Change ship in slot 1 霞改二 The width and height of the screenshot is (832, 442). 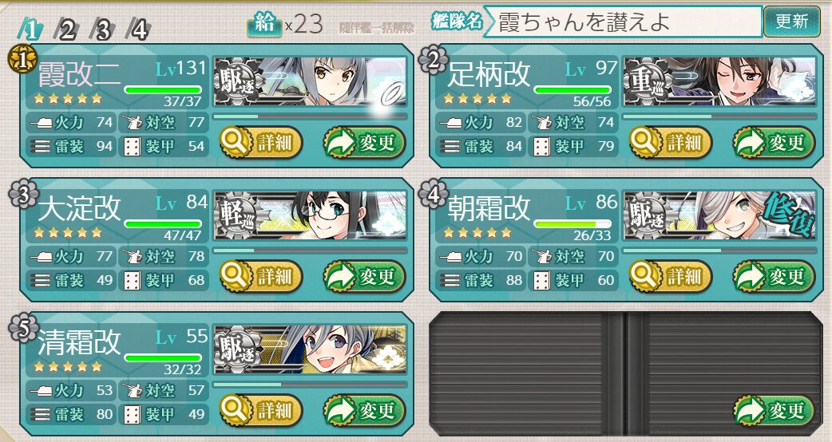pos(365,143)
